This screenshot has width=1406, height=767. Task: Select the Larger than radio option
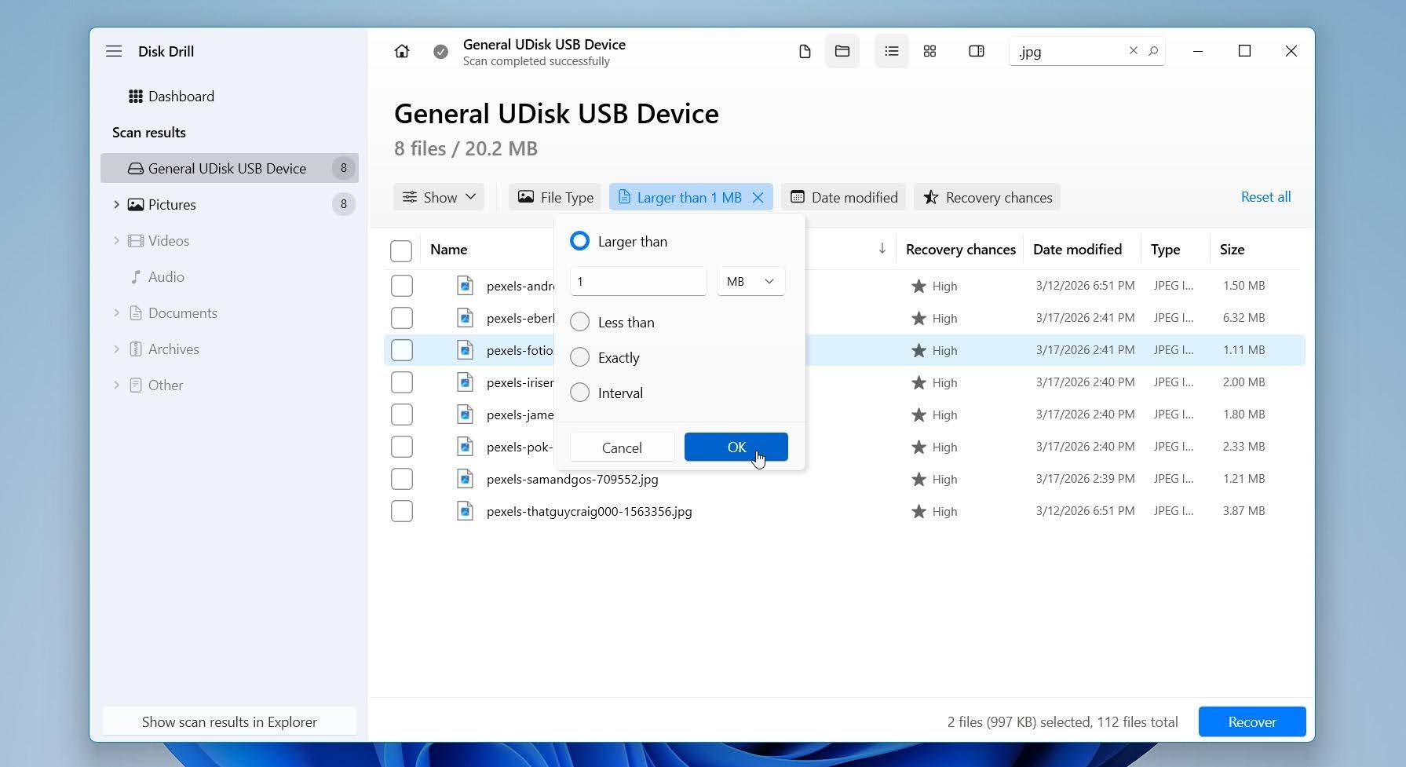coord(579,241)
